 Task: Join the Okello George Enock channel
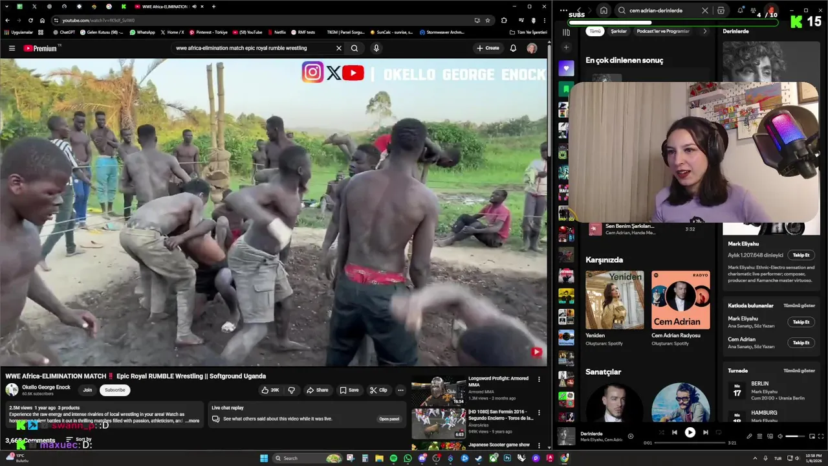87,390
